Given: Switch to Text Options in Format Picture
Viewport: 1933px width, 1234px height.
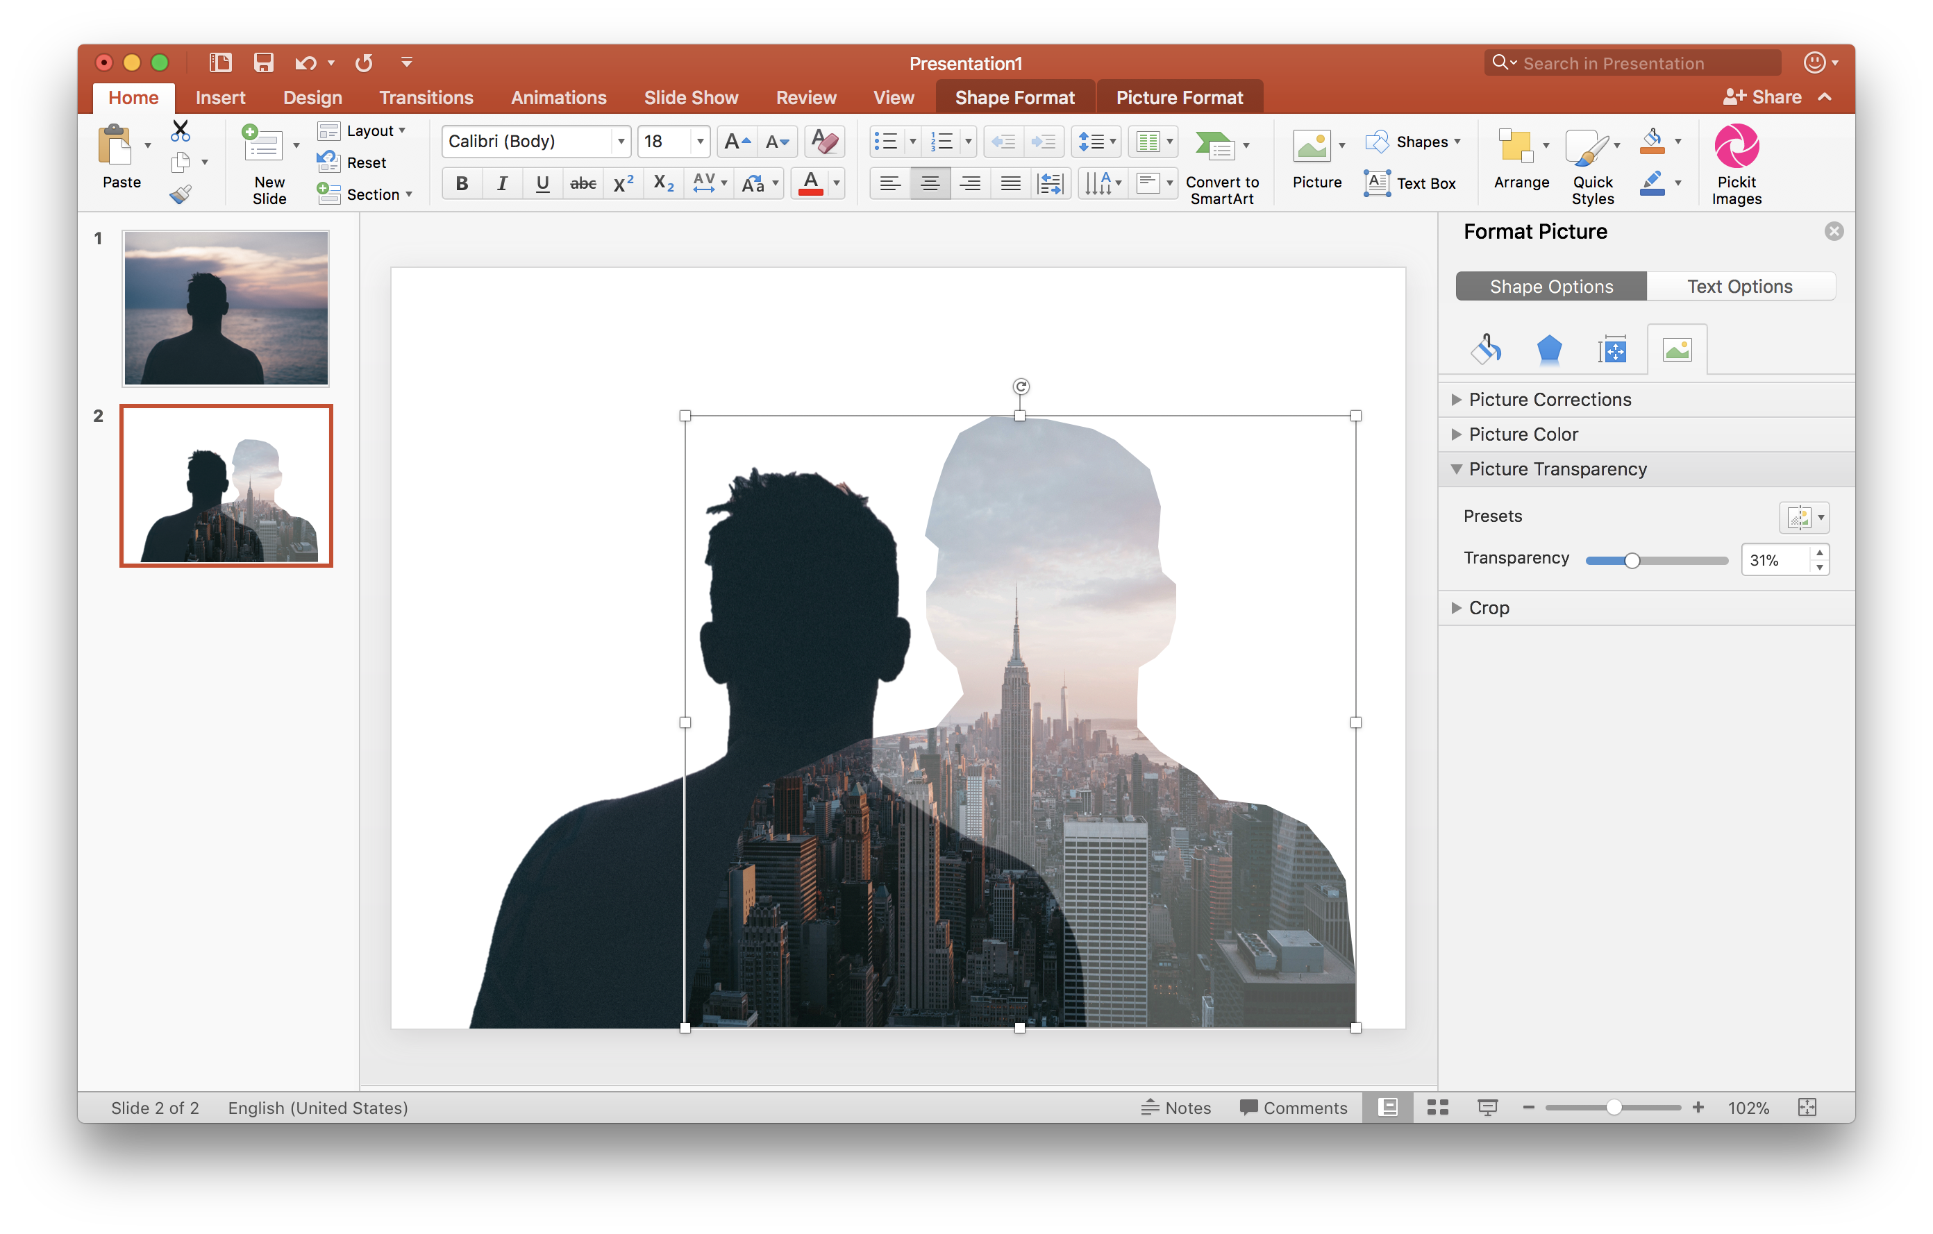Looking at the screenshot, I should 1739,286.
